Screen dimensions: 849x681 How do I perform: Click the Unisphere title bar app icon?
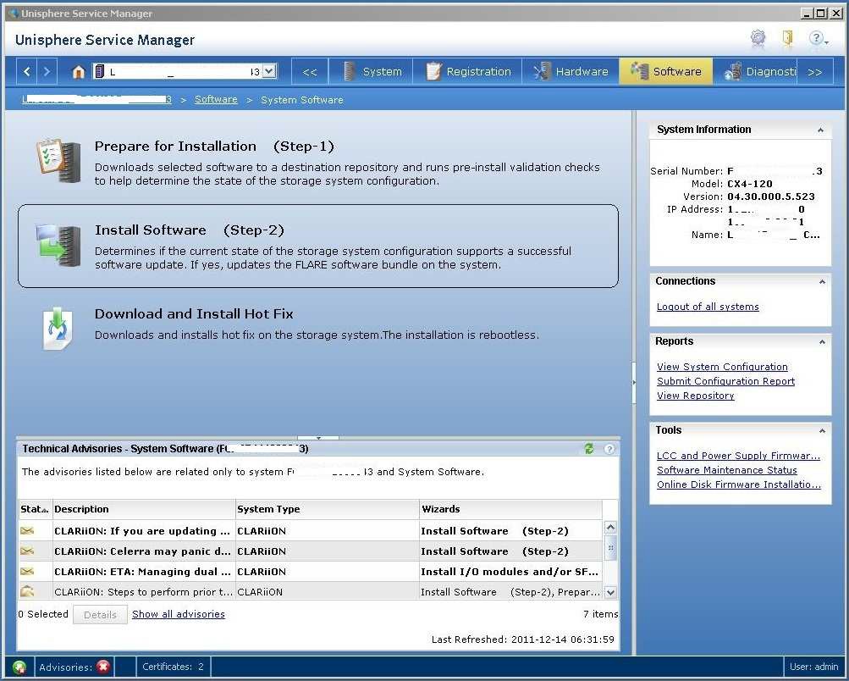click(x=14, y=13)
